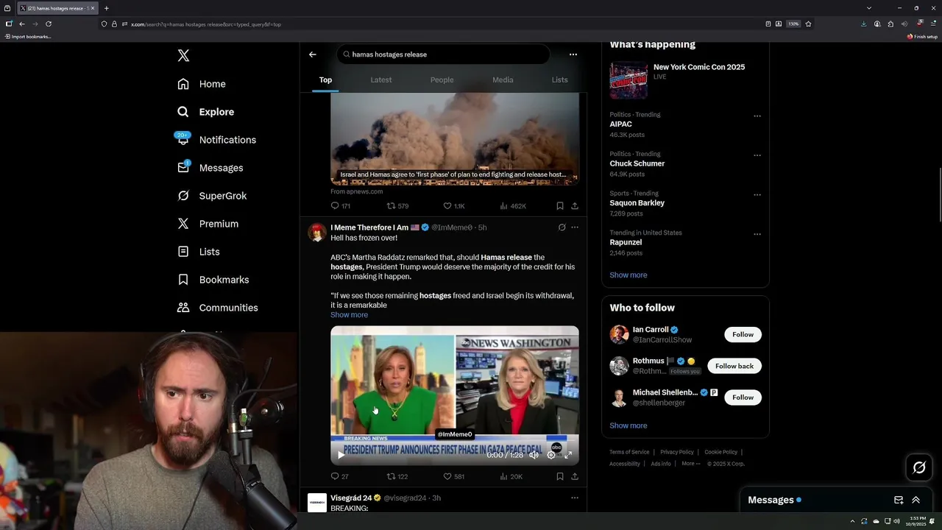
Task: Click Grok icon on I Meme Therefore post
Action: coord(562,227)
